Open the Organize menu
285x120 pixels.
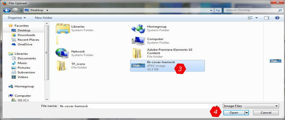tap(17, 18)
